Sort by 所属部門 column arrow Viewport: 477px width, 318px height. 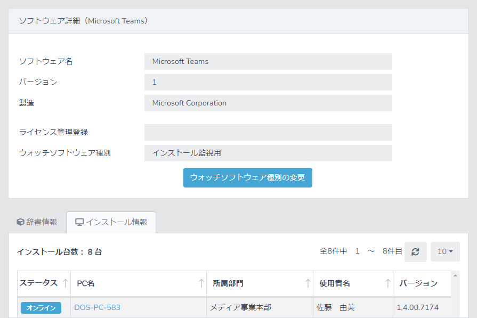pyautogui.click(x=308, y=283)
